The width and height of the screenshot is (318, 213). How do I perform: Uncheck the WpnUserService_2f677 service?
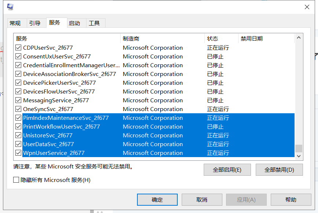(x=18, y=153)
